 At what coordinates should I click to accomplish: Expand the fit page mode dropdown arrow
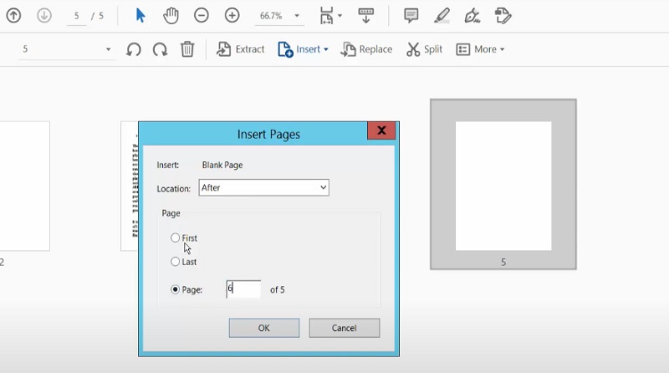pos(340,16)
